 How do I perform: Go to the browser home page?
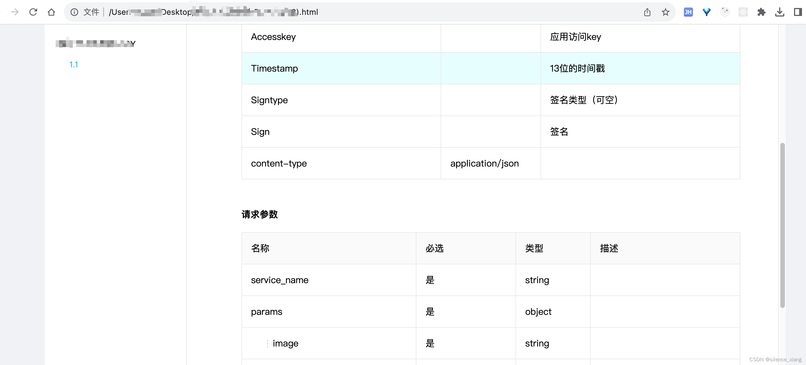pos(51,12)
